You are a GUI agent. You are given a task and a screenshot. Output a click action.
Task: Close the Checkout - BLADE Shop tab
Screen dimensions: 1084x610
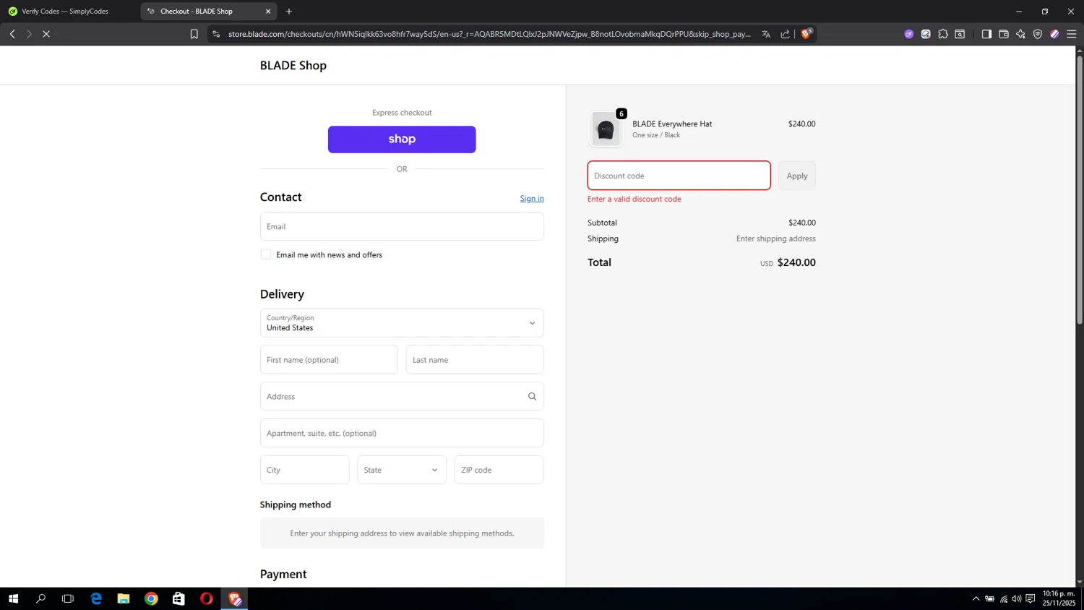click(268, 12)
